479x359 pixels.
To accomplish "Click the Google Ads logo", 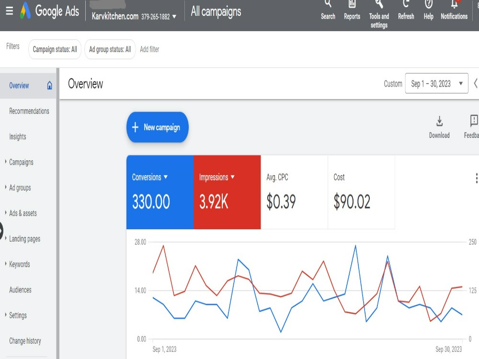I will click(49, 11).
